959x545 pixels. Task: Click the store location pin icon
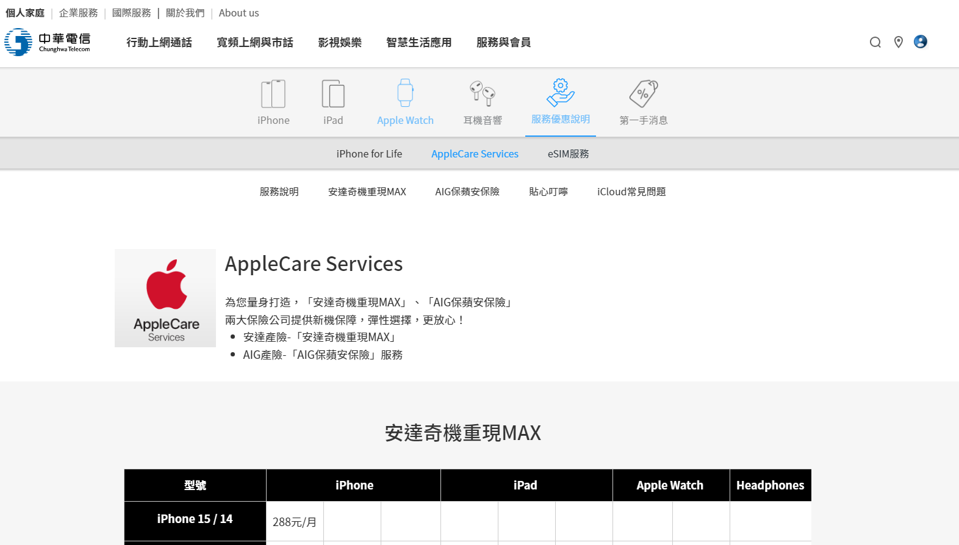pyautogui.click(x=898, y=42)
